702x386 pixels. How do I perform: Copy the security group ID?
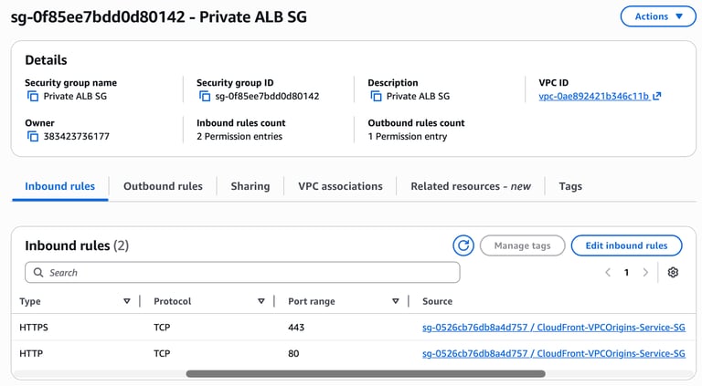[205, 96]
